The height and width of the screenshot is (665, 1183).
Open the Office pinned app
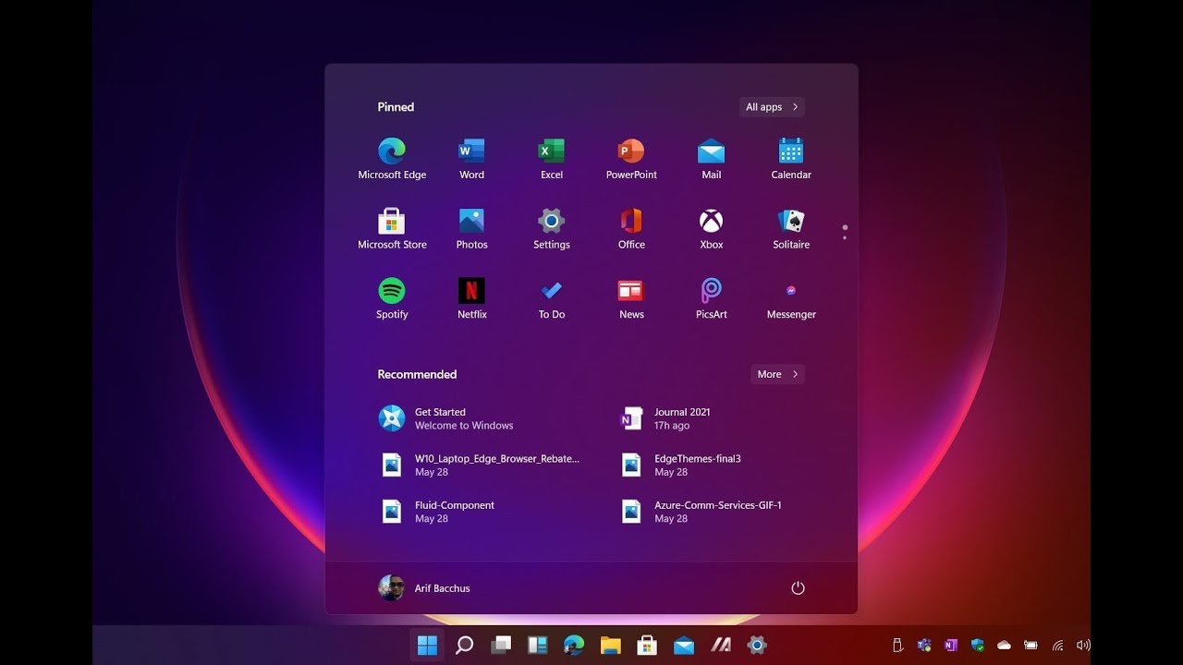tap(631, 229)
